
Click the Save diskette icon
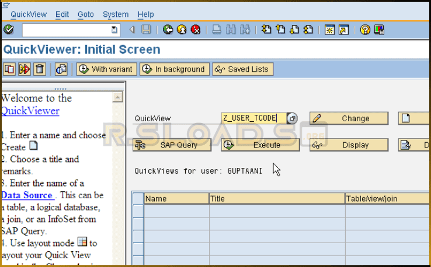tap(146, 30)
